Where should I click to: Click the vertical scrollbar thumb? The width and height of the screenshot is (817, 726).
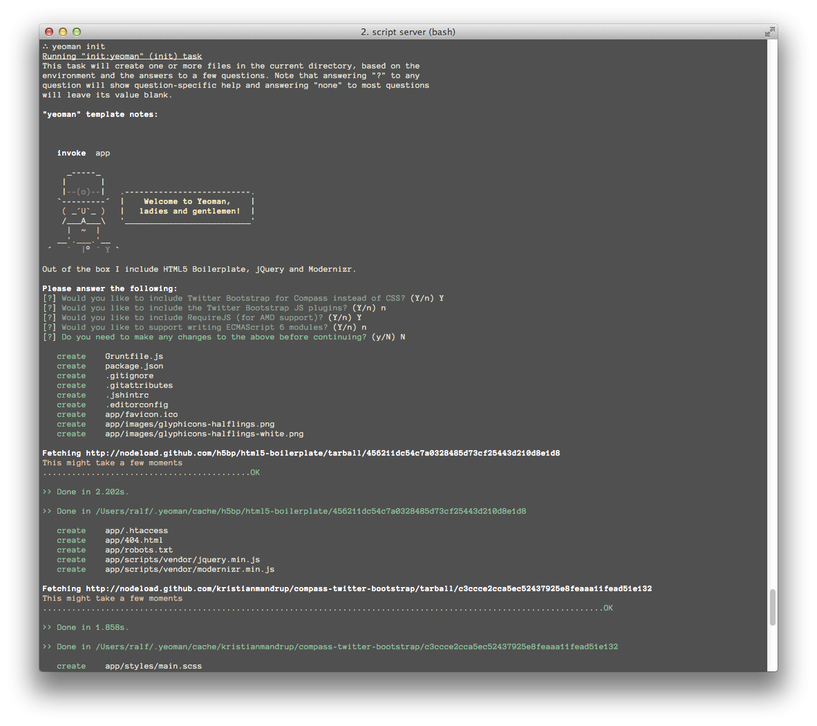click(772, 607)
